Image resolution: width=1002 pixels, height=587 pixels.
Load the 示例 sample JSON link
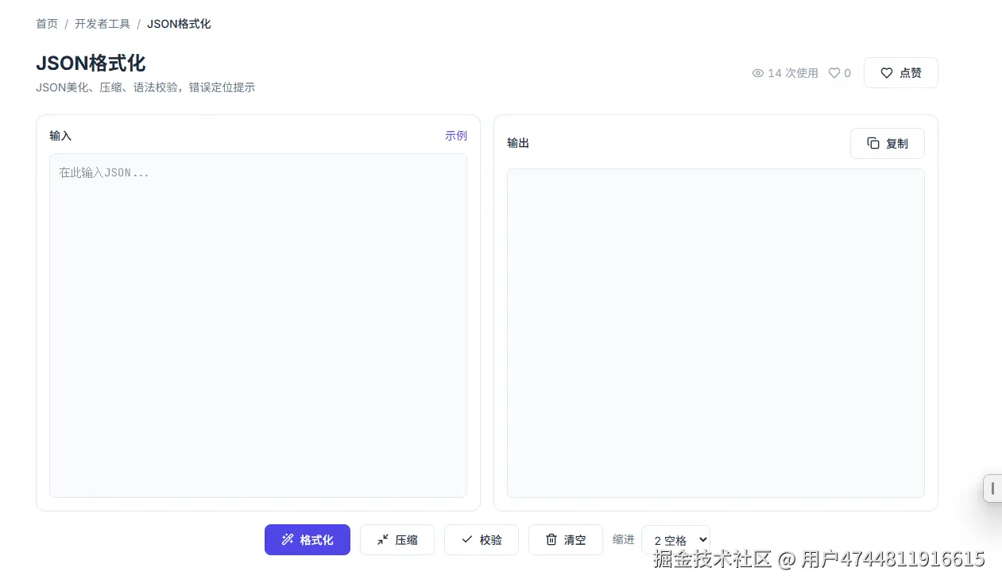456,136
